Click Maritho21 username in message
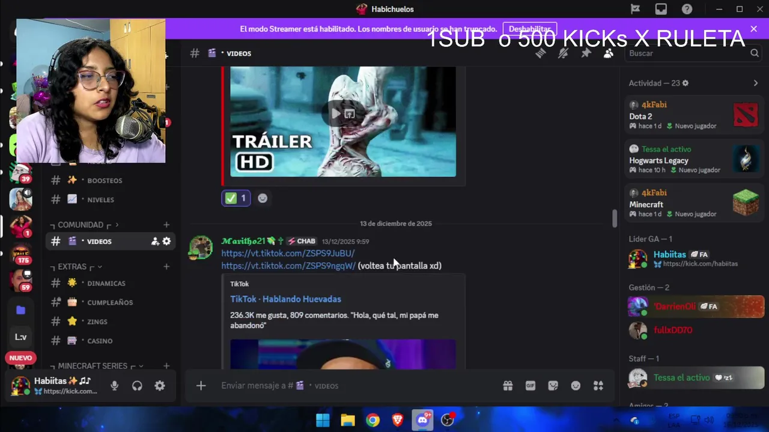This screenshot has height=432, width=769. tap(243, 241)
